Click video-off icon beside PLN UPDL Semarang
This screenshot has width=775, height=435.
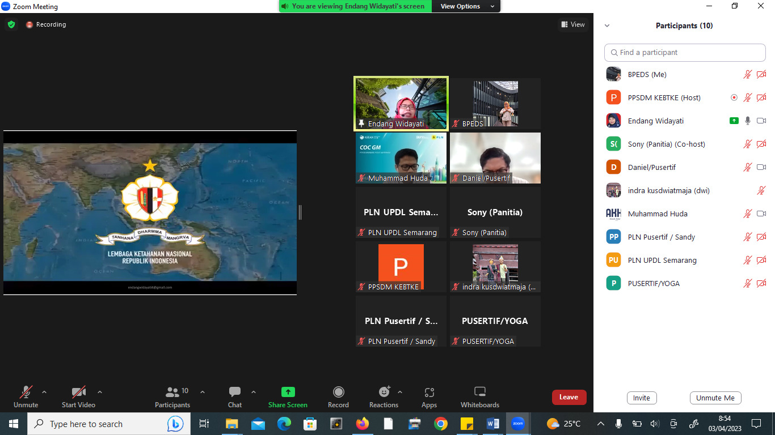[x=761, y=260]
